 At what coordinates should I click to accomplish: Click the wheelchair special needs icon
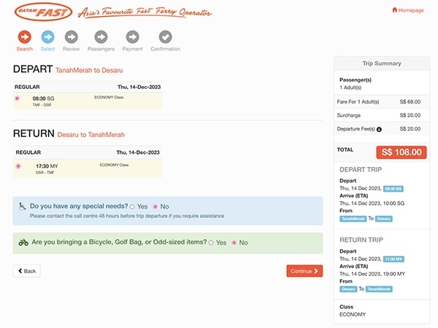tap(23, 206)
